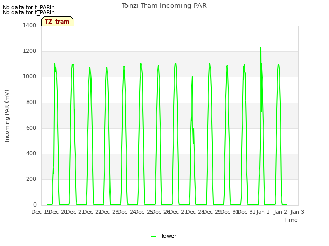Click the 200 y-axis tick label
Image resolution: width=329 pixels, height=246 pixels.
pyautogui.click(x=31, y=179)
